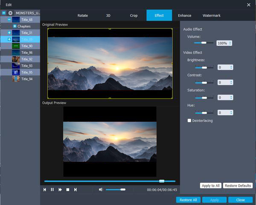
Task: Open the Watermark tab
Action: click(x=212, y=15)
